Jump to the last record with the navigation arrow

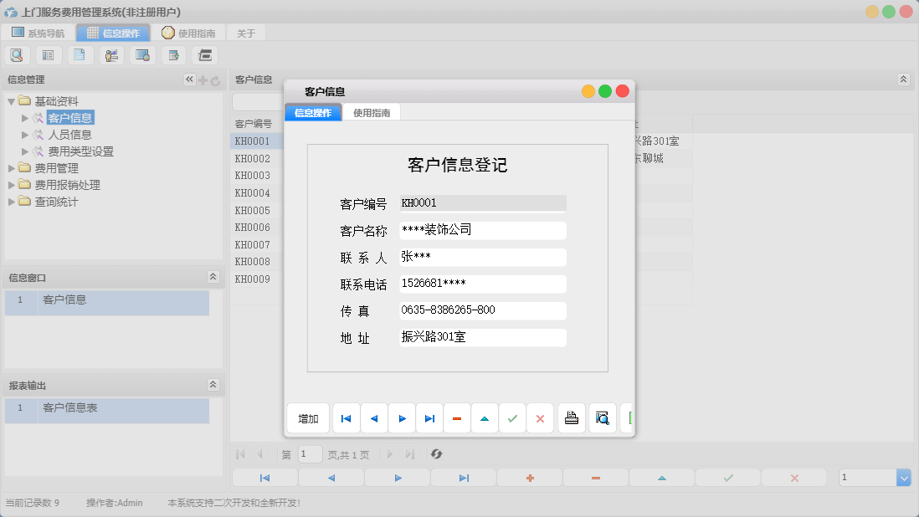431,417
